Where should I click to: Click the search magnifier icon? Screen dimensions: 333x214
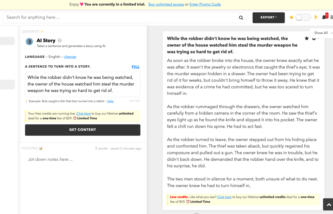241,18
